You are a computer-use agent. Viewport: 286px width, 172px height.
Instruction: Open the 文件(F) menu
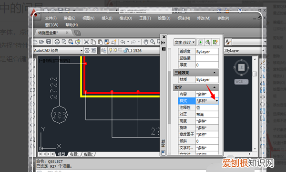[51, 18]
